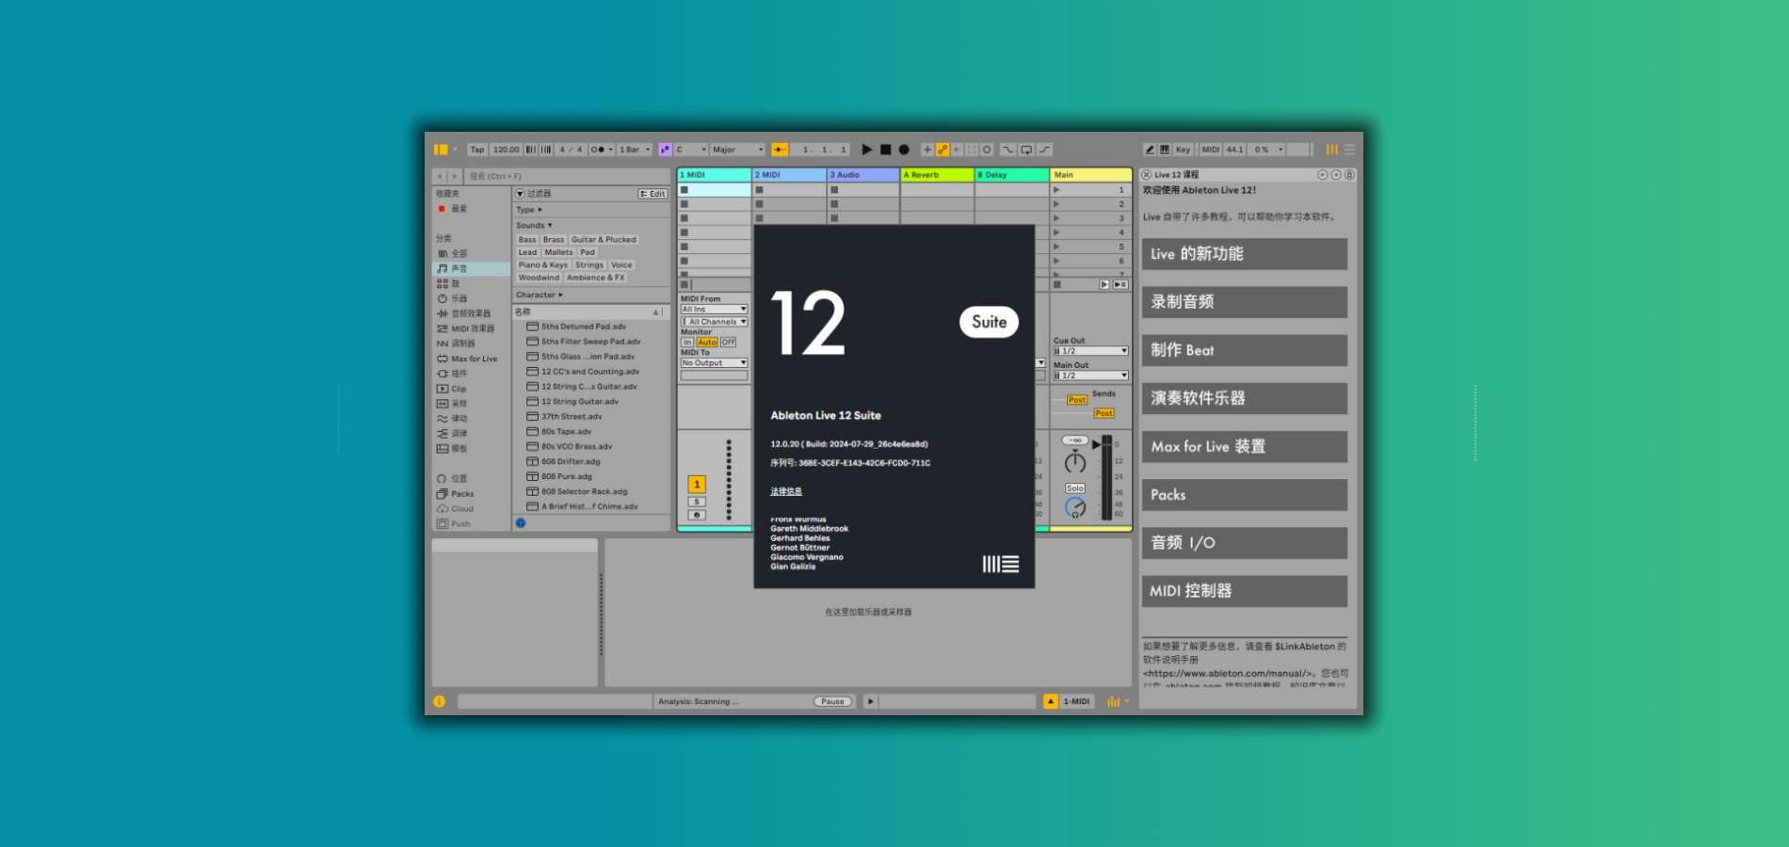The image size is (1789, 847).
Task: Select 37th Street.adv preset
Action: pos(572,417)
